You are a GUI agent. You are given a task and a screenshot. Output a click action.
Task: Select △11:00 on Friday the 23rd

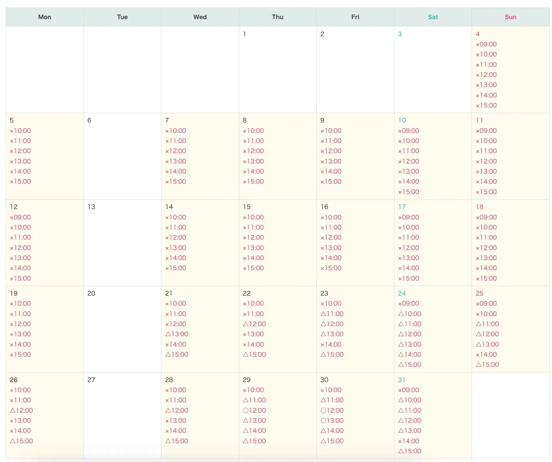point(332,313)
